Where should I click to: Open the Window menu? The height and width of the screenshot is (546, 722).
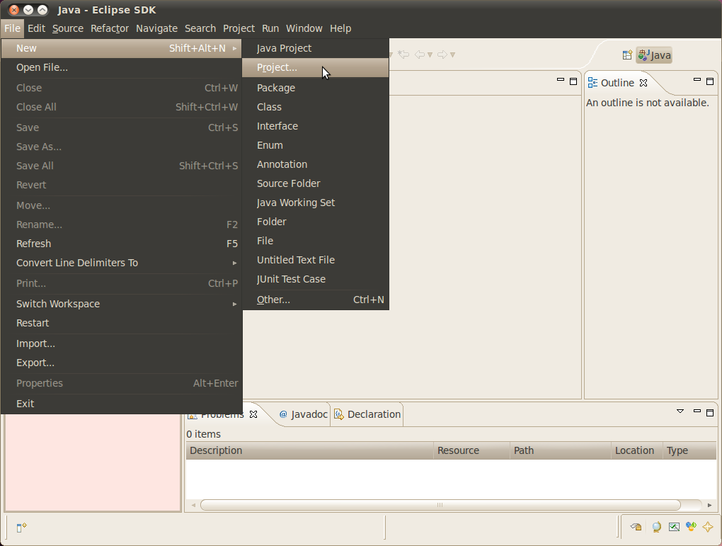click(x=304, y=28)
